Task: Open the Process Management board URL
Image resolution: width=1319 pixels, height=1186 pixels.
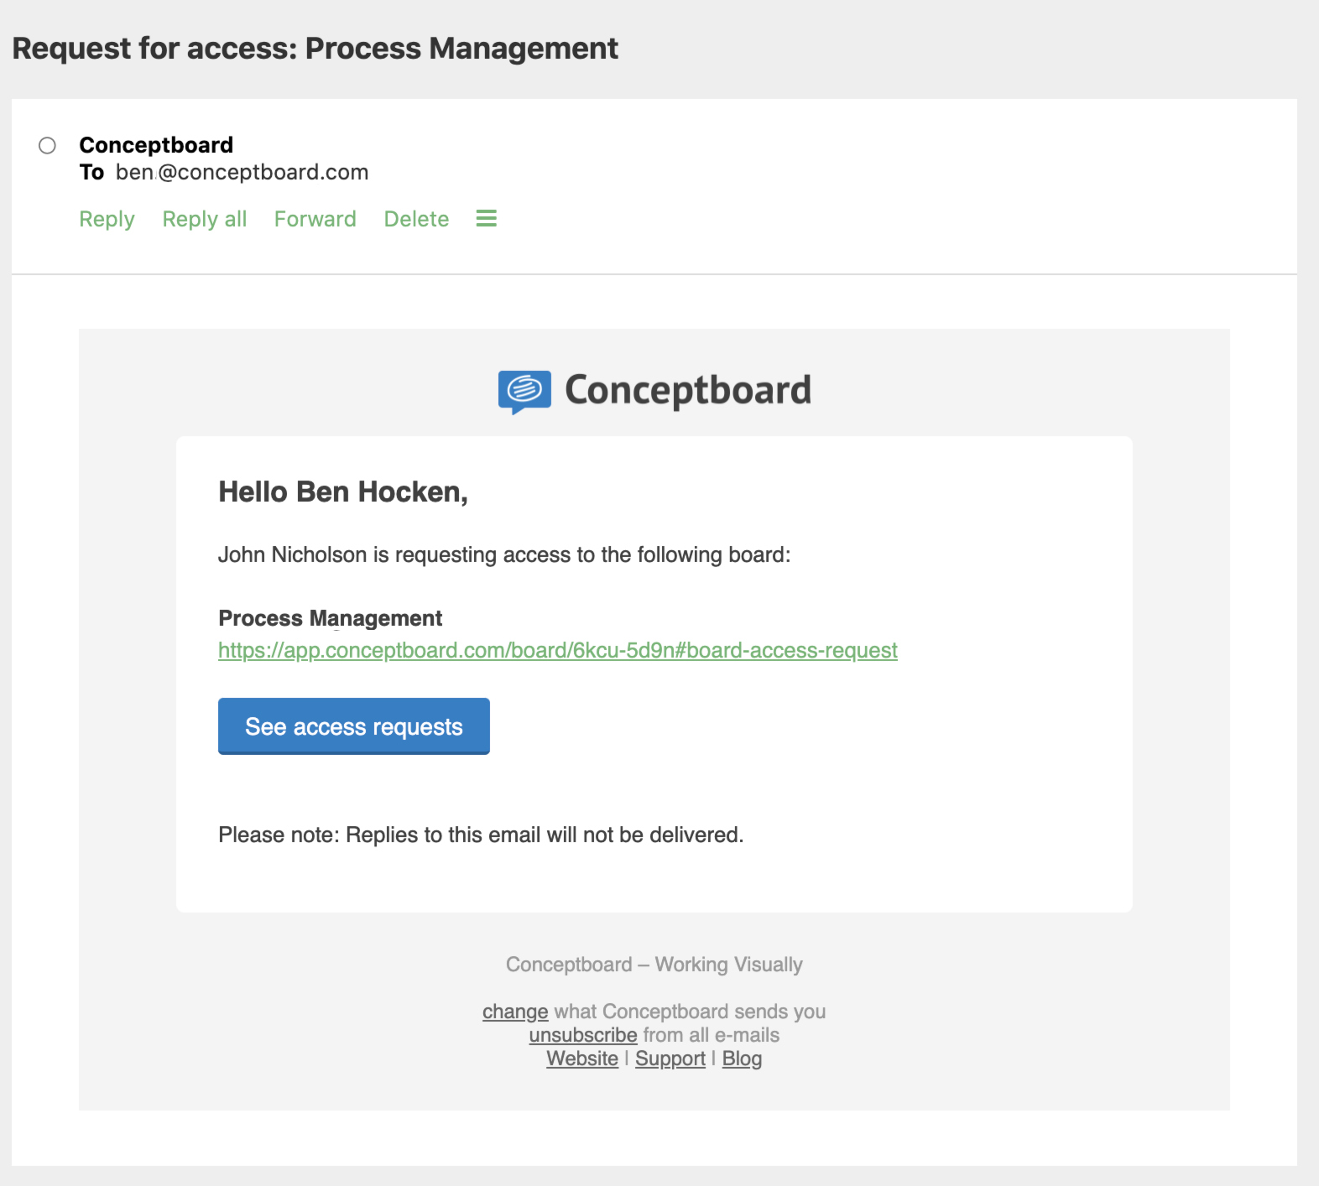Action: 558,650
